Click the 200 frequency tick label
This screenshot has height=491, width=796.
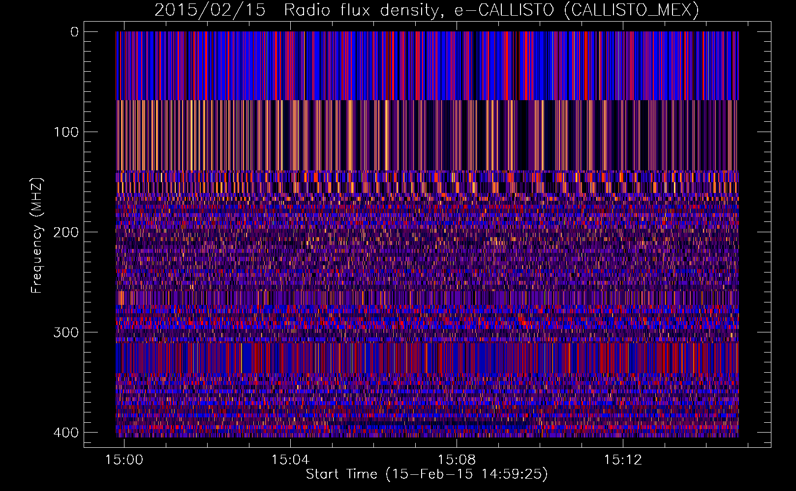(66, 232)
